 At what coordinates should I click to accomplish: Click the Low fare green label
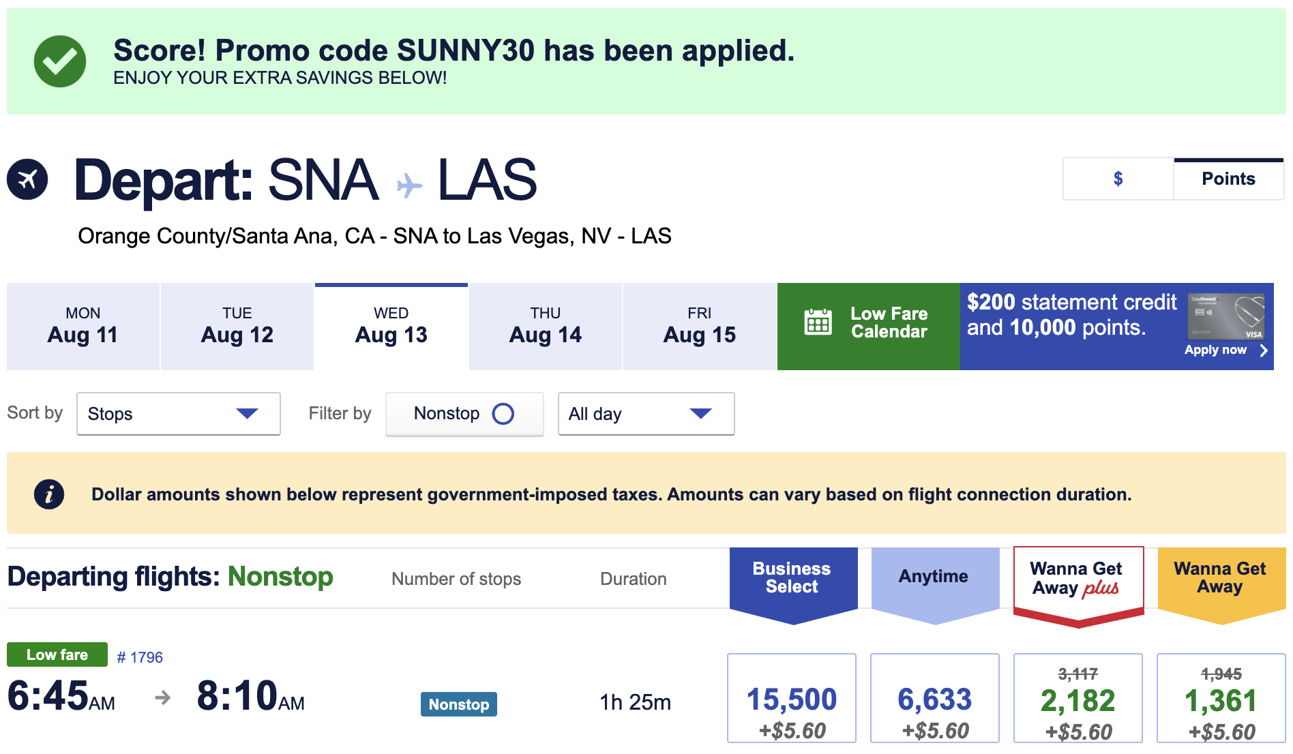[x=57, y=654]
